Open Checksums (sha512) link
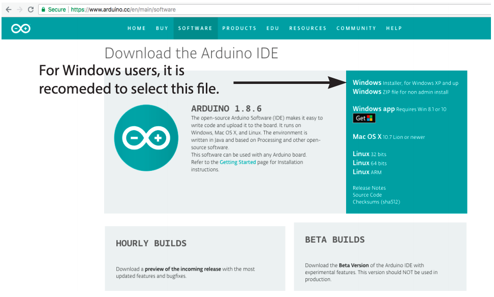494x297 pixels. pyautogui.click(x=376, y=202)
